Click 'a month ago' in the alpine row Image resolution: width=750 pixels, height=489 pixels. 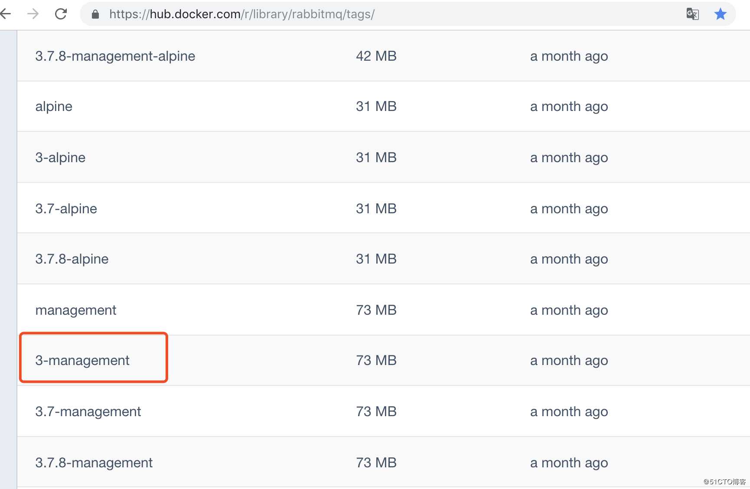point(569,107)
